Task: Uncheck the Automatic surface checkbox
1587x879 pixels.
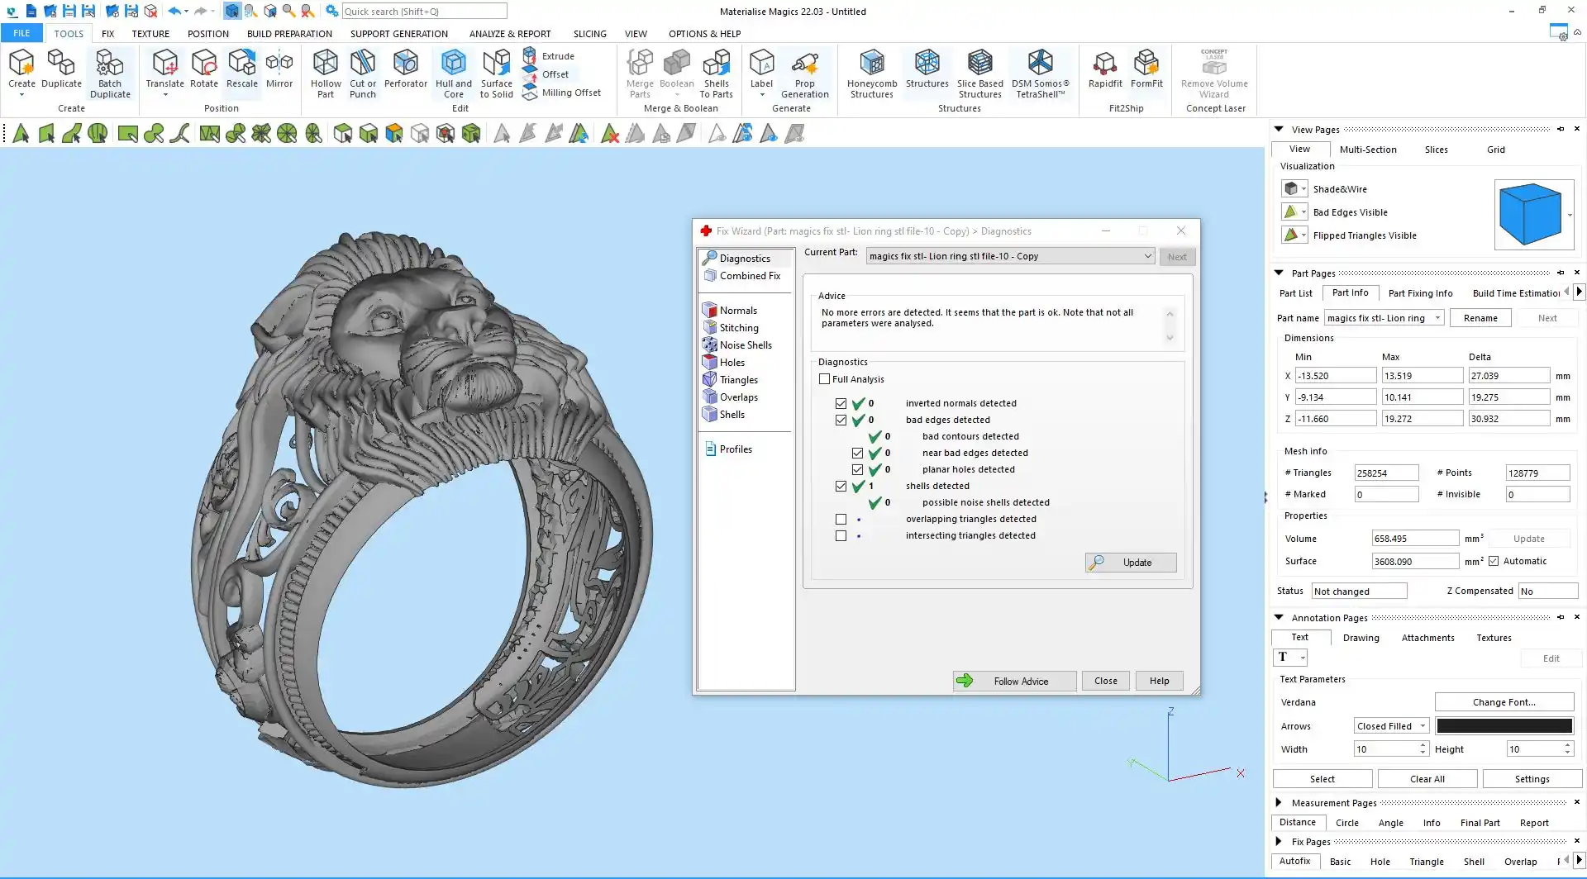Action: [x=1494, y=562]
